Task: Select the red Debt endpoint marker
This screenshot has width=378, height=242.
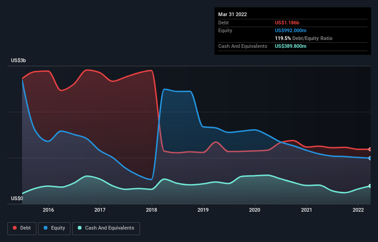Action: pyautogui.click(x=370, y=149)
